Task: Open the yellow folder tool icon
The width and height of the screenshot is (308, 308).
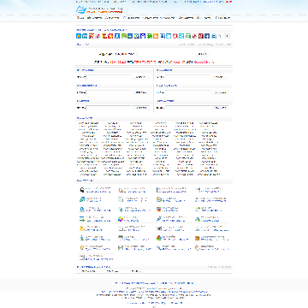Action: (x=82, y=228)
